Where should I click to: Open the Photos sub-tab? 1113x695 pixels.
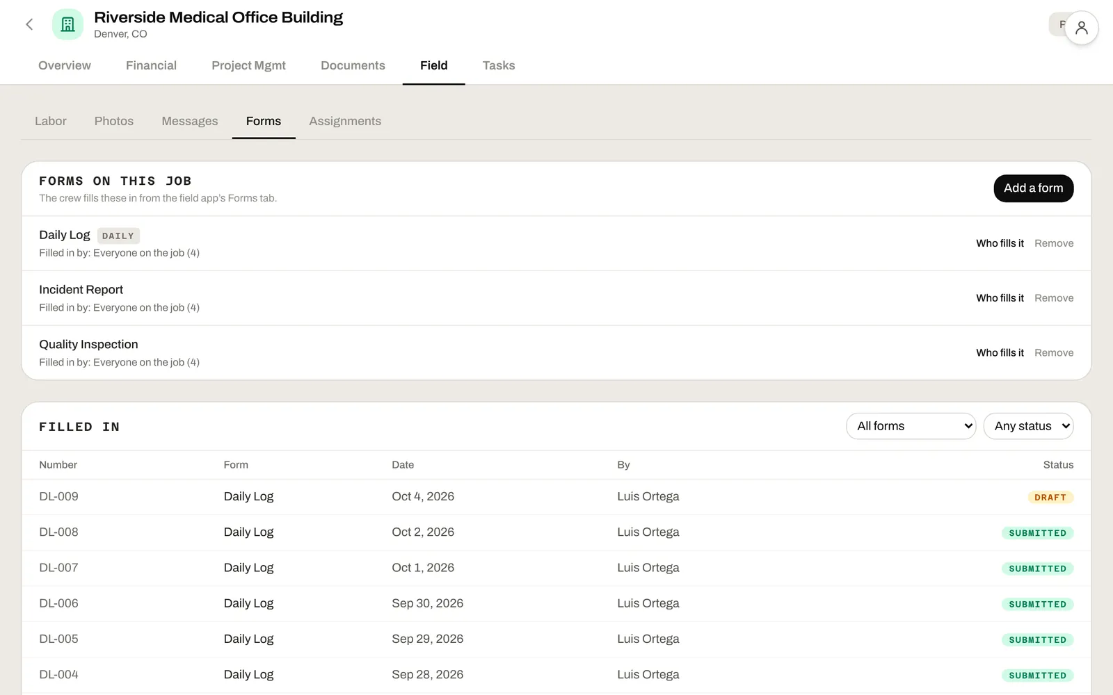click(x=114, y=121)
